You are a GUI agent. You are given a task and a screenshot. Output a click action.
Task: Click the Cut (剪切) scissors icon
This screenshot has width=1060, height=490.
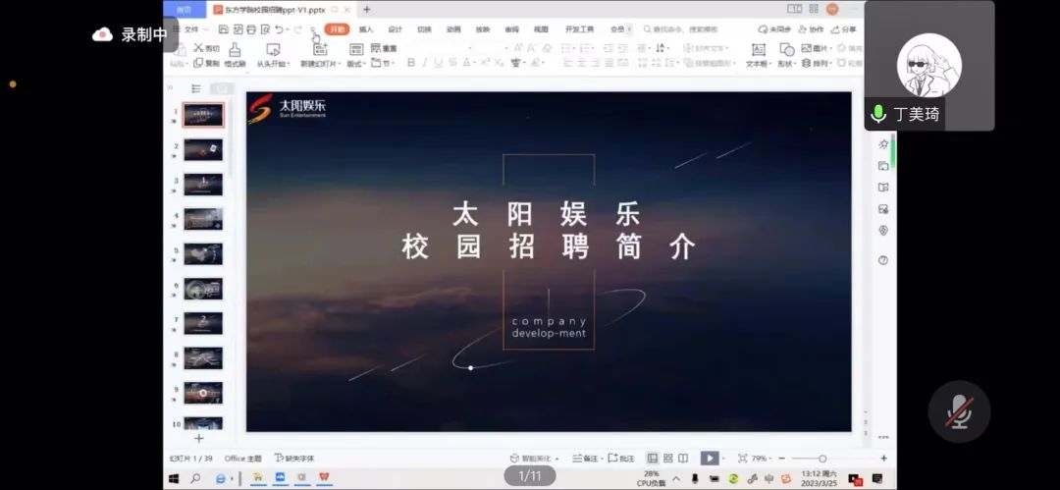(198, 47)
